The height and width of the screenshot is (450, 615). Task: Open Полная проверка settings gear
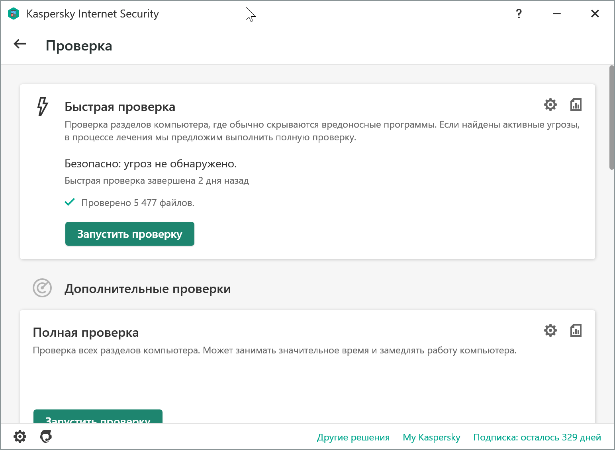click(550, 330)
